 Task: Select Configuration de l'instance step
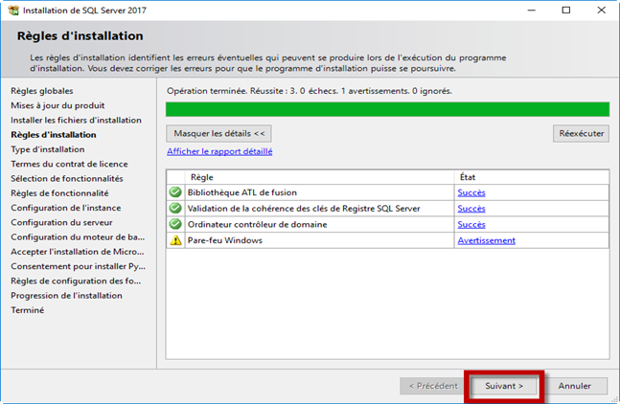[x=65, y=208]
